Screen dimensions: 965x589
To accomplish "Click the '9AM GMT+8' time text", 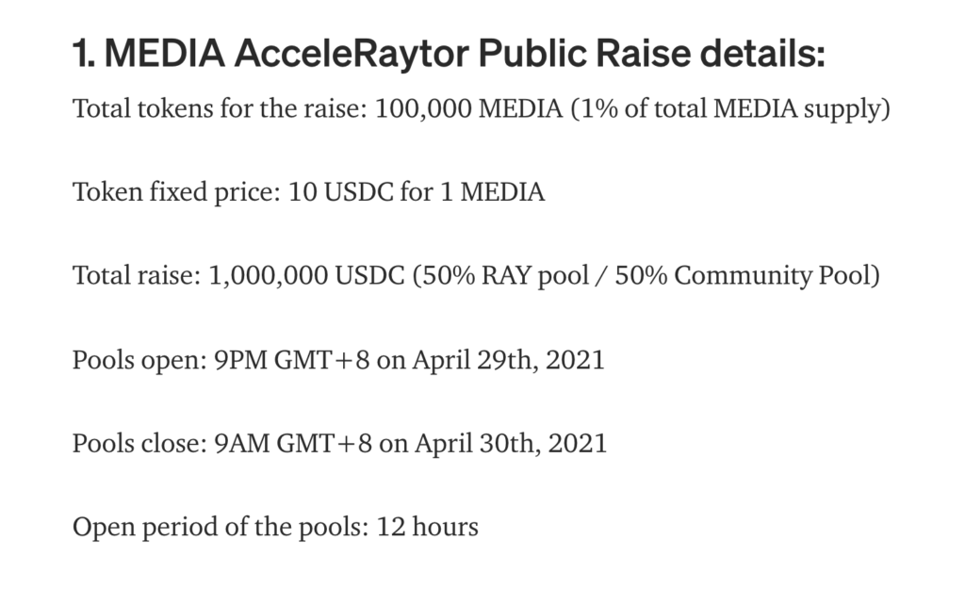I will click(293, 443).
